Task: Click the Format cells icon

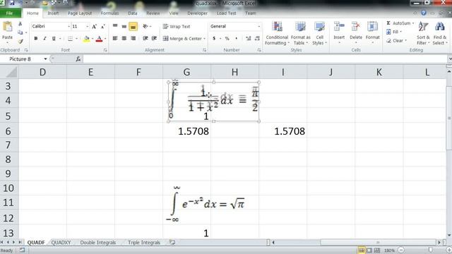Action: tap(372, 27)
